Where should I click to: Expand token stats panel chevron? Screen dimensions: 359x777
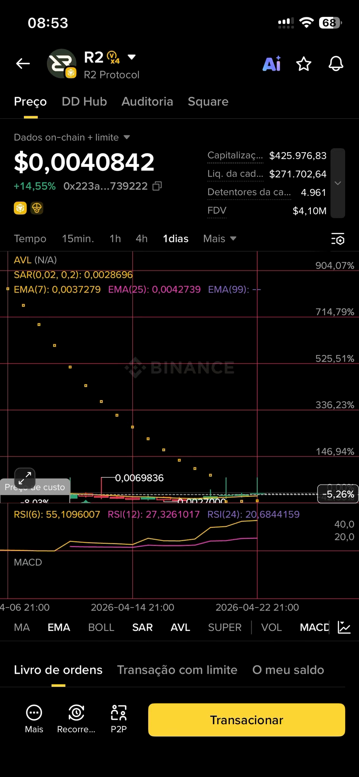click(x=338, y=183)
